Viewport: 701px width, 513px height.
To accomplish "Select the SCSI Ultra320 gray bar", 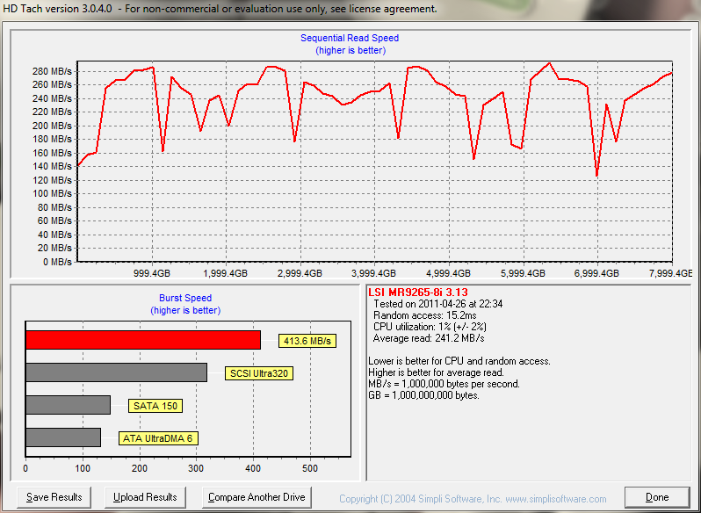I will tap(116, 372).
